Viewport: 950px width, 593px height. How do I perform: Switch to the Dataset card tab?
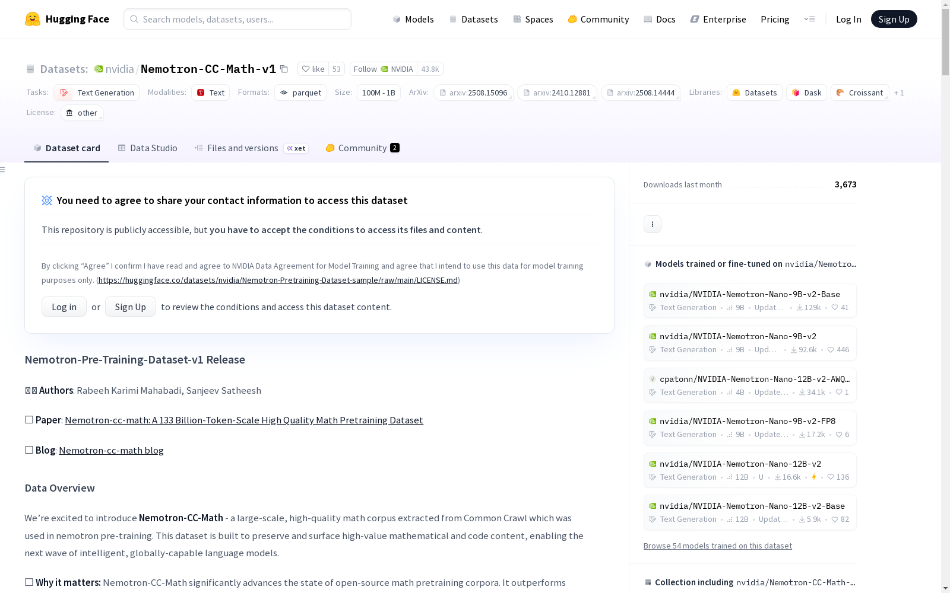[x=66, y=148]
